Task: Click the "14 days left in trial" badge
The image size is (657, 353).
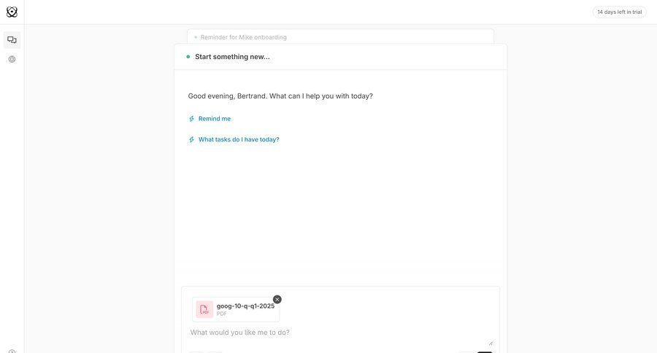Action: (619, 12)
